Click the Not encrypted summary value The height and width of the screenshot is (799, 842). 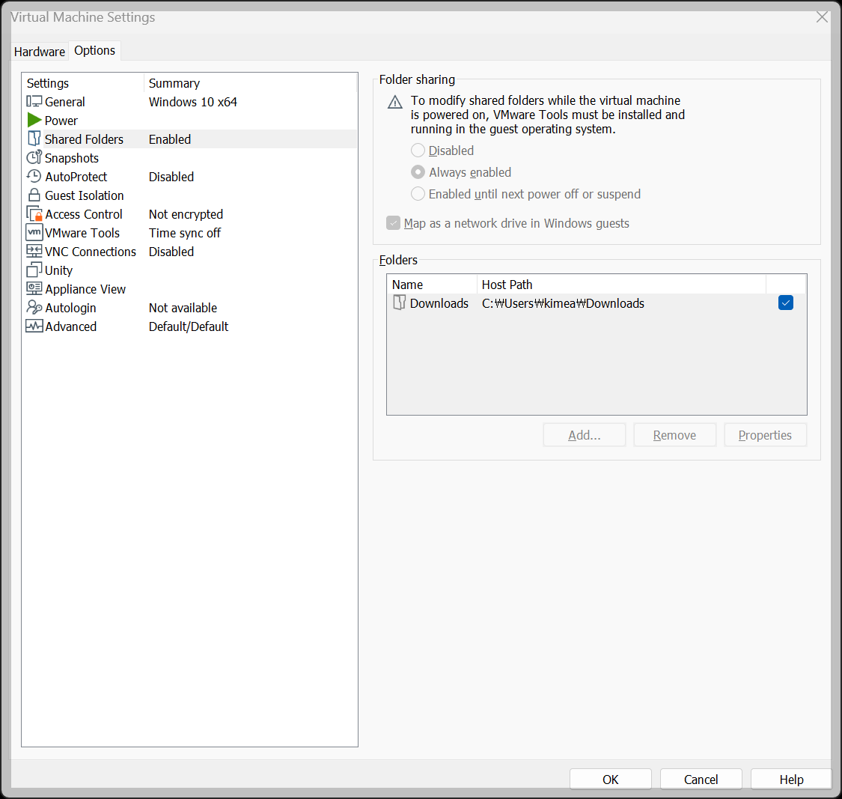coord(186,214)
